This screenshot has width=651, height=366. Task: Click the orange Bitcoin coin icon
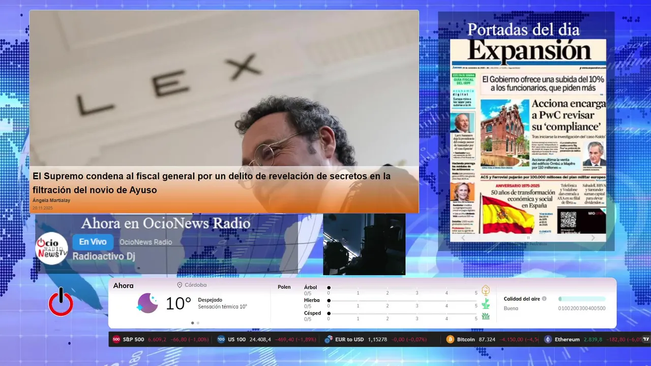point(450,339)
